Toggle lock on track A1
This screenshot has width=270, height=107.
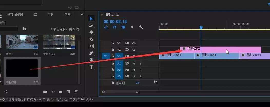pos(113,63)
